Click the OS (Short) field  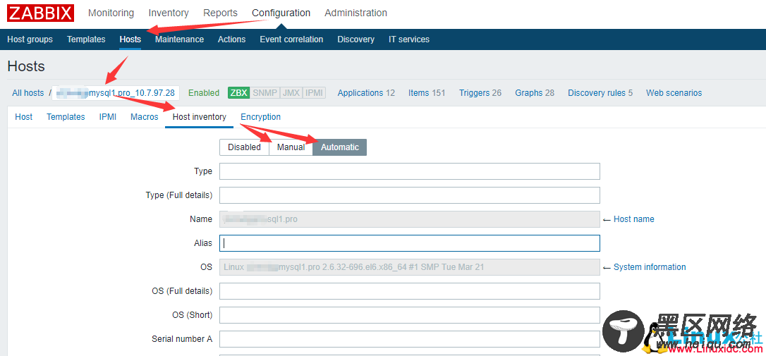(409, 315)
